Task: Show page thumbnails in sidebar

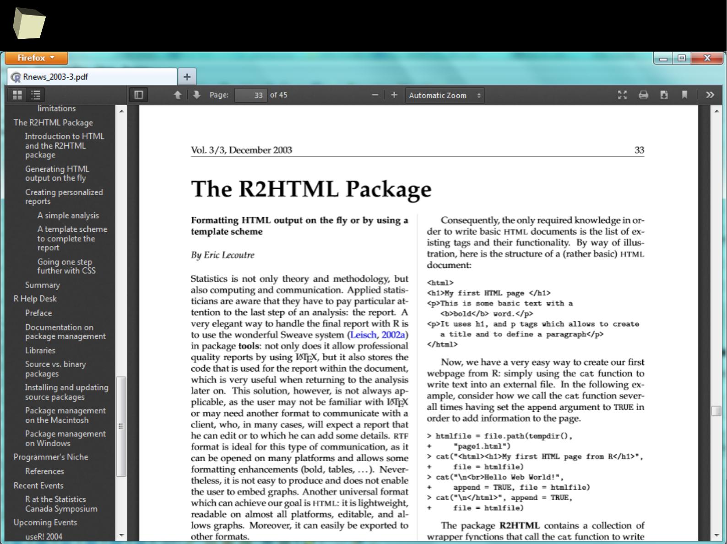Action: [x=17, y=95]
